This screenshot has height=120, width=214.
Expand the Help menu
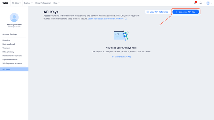pyautogui.click(x=56, y=3)
